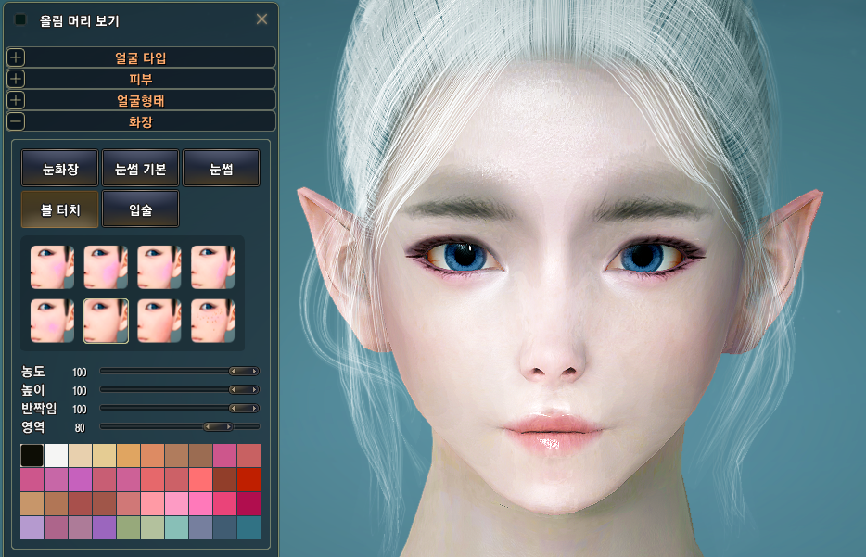Choose the freckles blush style thumbnail
Viewport: 866px width, 557px height.
pos(212,321)
